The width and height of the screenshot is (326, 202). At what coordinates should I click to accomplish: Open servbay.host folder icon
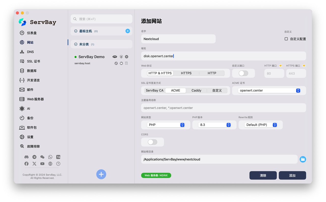point(121,63)
